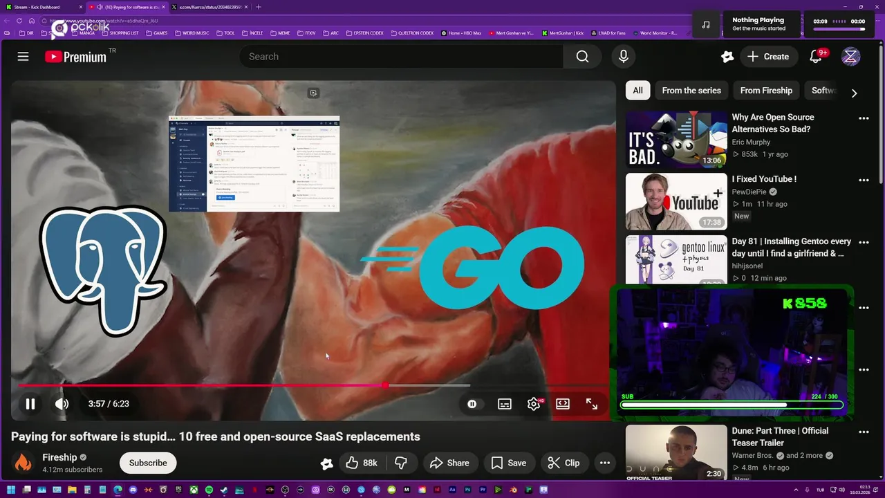Viewport: 885px width, 498px height.
Task: Open Steam from the taskbar
Action: (x=223, y=490)
